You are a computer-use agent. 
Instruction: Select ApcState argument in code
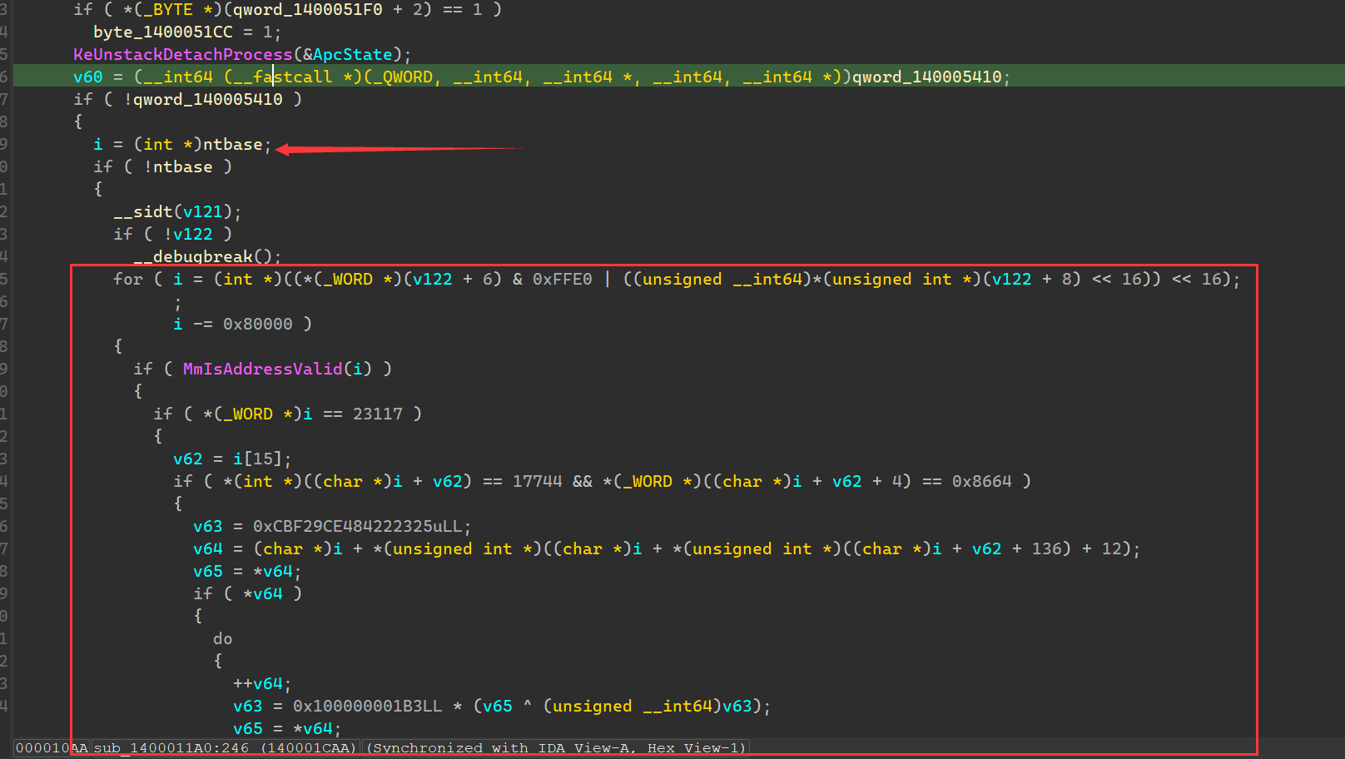click(353, 54)
